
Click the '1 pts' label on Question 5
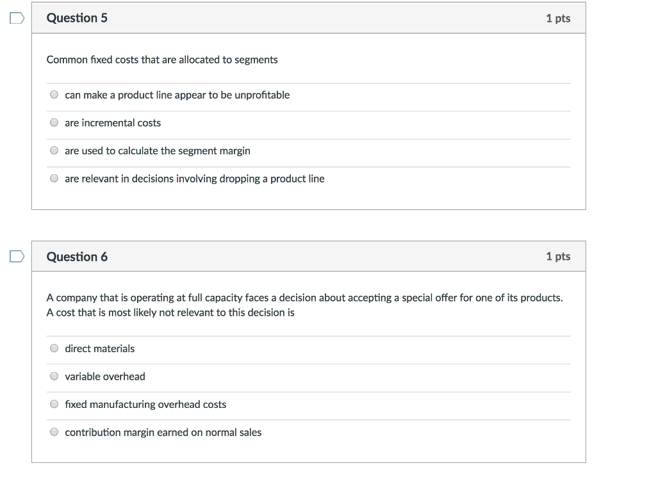[x=557, y=18]
